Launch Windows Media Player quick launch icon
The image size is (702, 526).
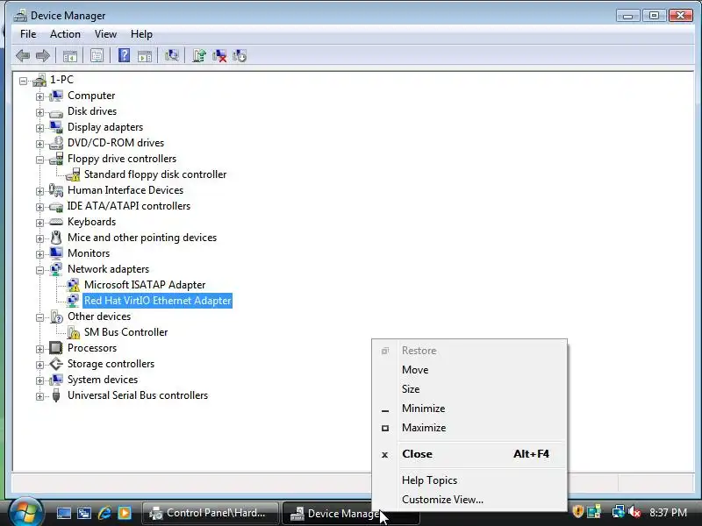[x=125, y=513]
